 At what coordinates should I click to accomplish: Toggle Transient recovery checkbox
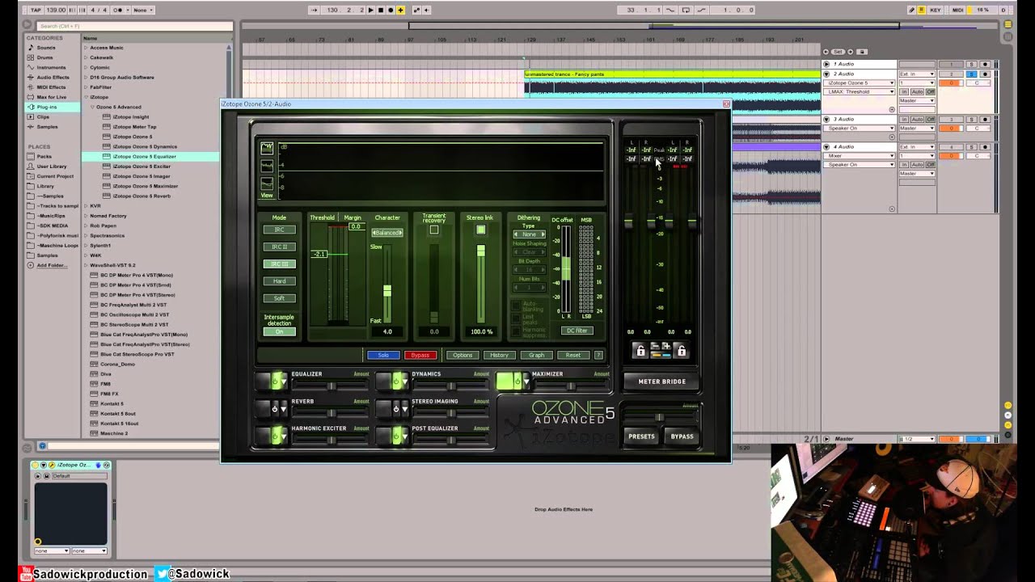(x=434, y=230)
